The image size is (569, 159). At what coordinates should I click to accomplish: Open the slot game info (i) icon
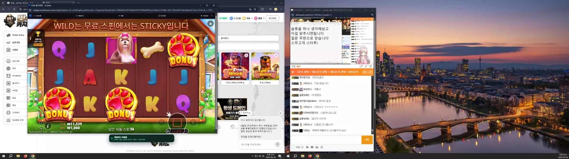48,126
